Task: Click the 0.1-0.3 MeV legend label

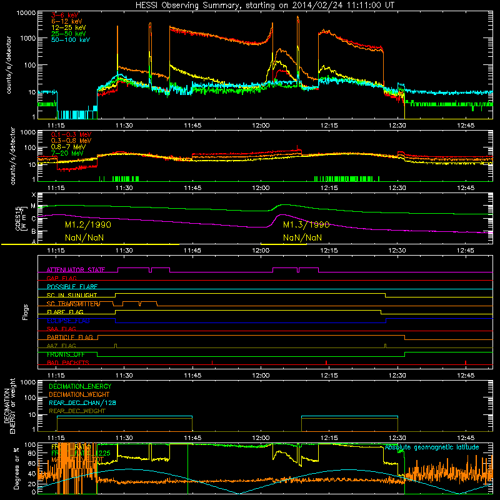Action: [71, 134]
